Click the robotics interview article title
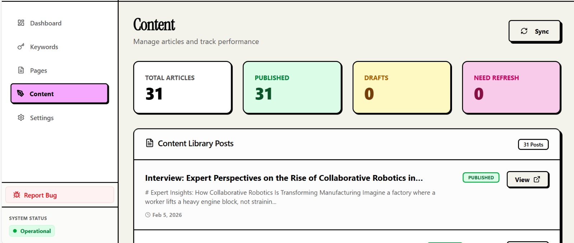574x243 pixels. pyautogui.click(x=284, y=178)
